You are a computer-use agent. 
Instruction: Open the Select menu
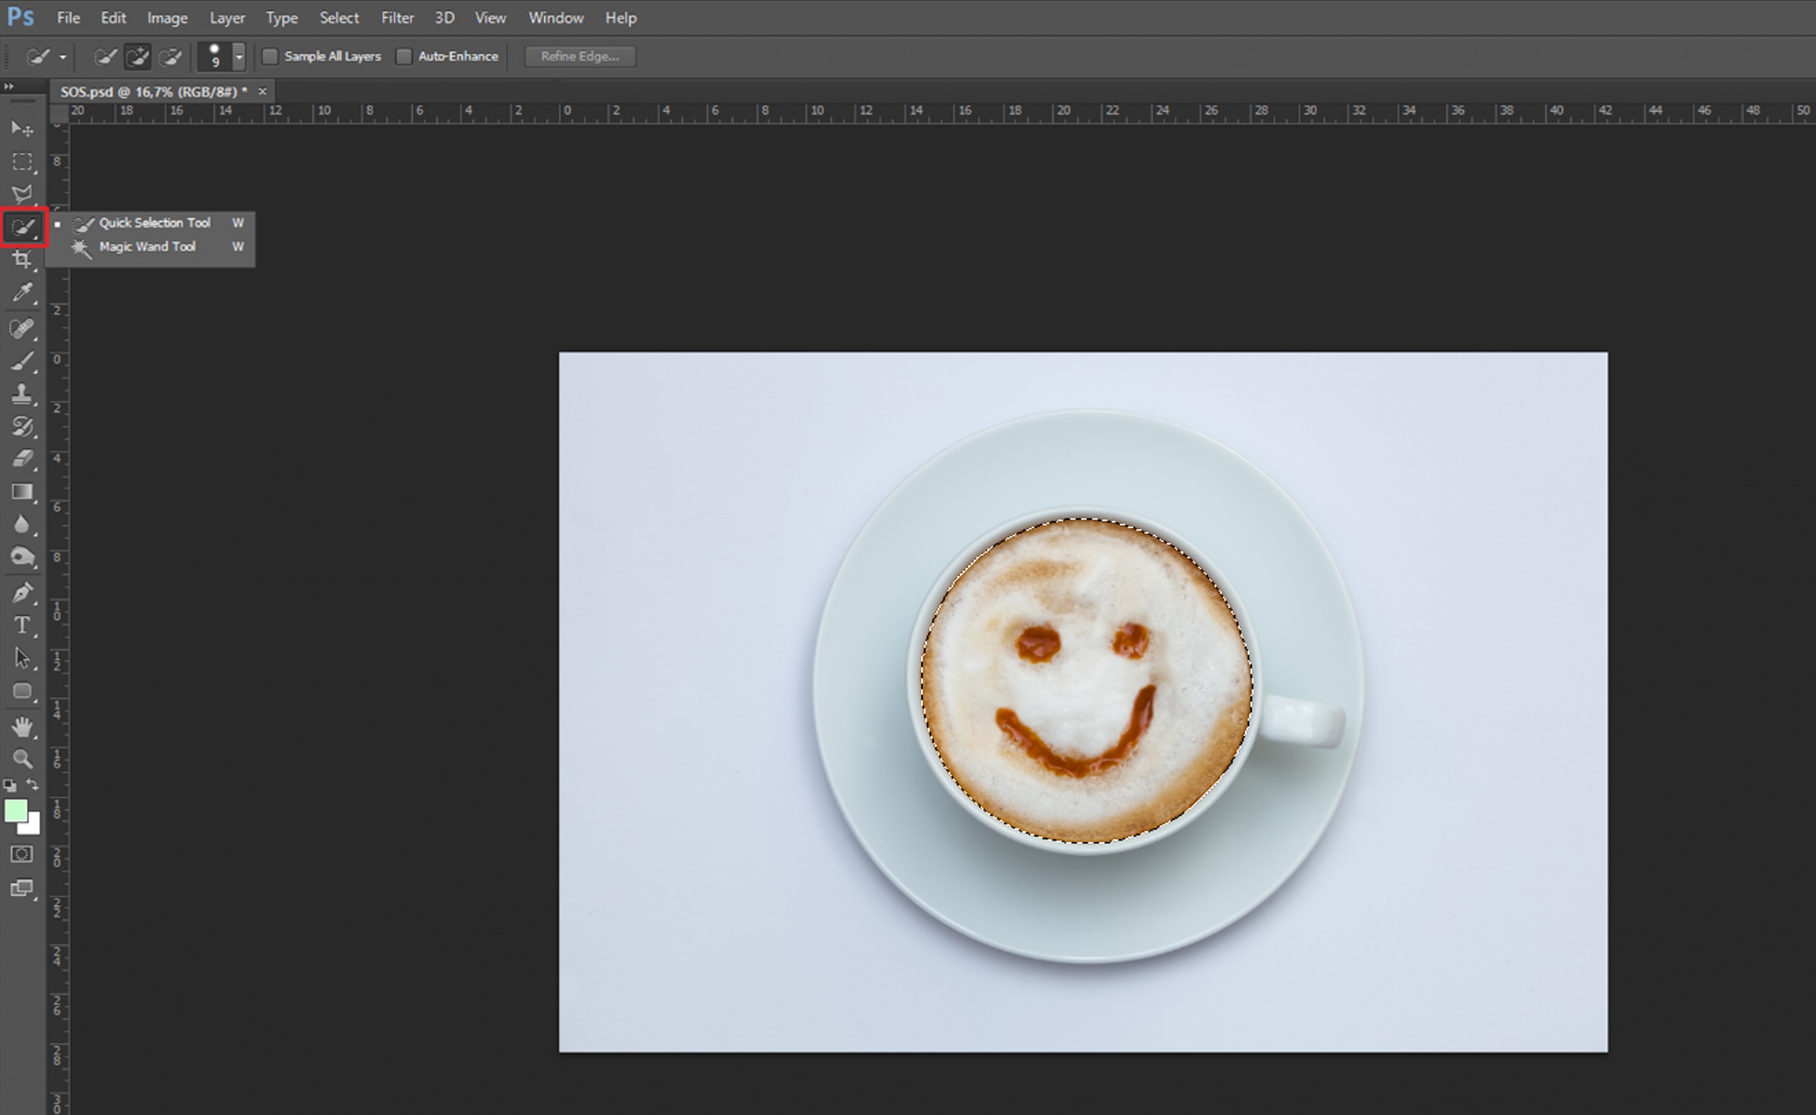(338, 18)
